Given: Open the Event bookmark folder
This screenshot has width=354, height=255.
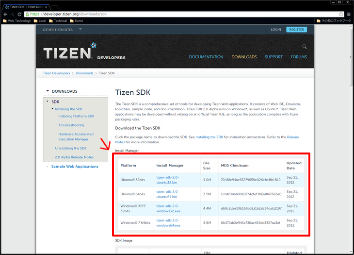Looking at the screenshot, I should (76, 21).
